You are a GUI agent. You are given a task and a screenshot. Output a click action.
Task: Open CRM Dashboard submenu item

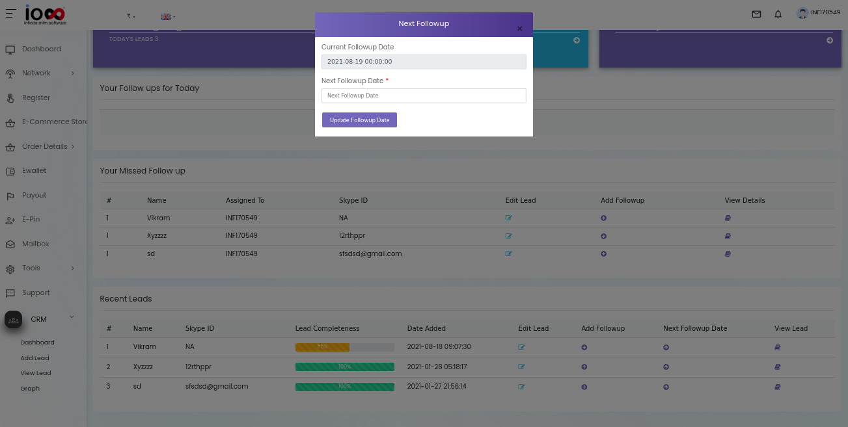coord(37,343)
